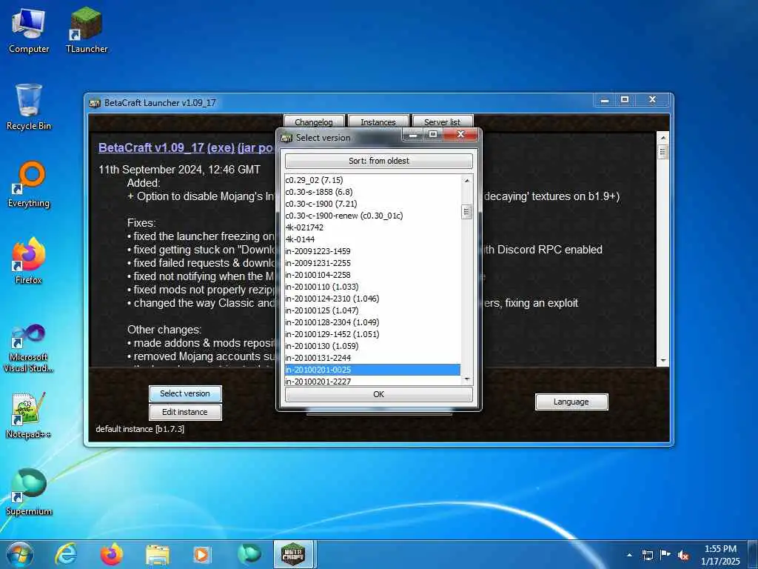The image size is (758, 569).
Task: Open the BetaCraft v1.09_17 (exe) link
Action: click(x=167, y=147)
